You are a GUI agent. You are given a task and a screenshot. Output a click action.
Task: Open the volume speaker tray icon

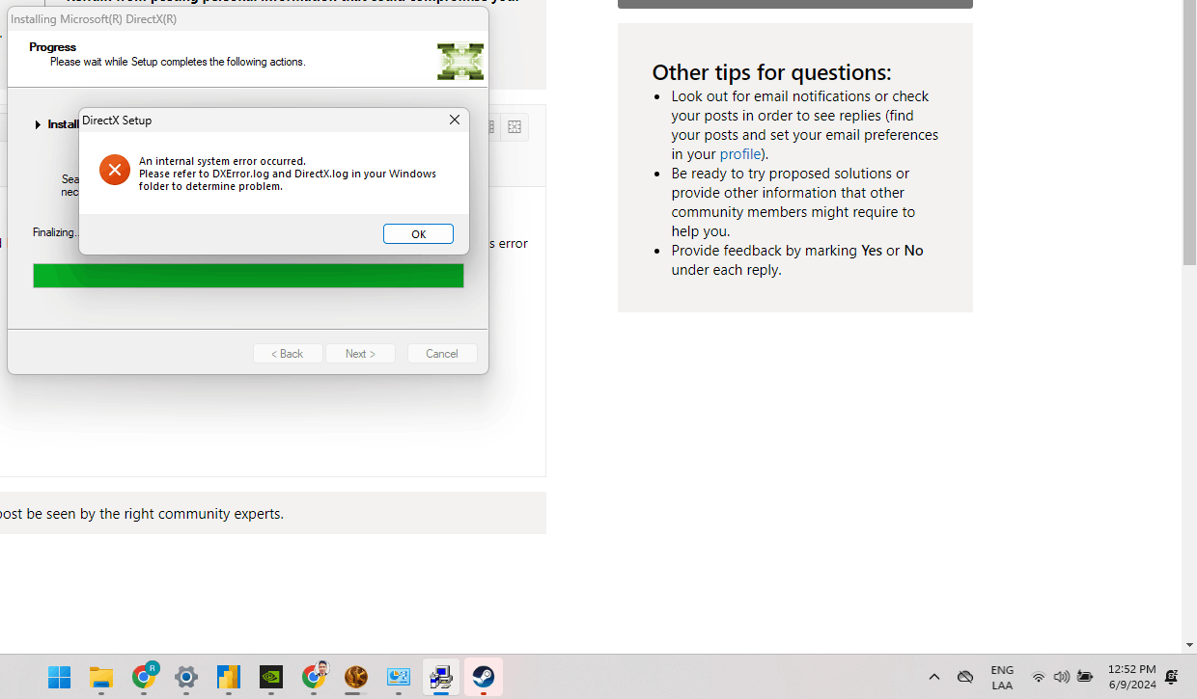coord(1062,678)
